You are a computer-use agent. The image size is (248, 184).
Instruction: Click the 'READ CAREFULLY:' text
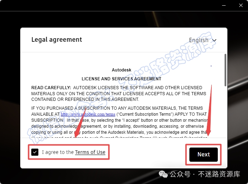pyautogui.click(x=51, y=88)
